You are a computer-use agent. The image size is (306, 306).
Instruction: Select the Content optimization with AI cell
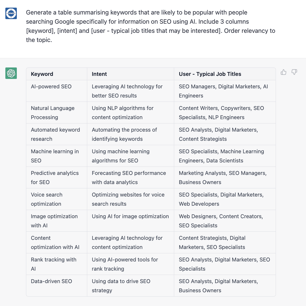(55, 242)
